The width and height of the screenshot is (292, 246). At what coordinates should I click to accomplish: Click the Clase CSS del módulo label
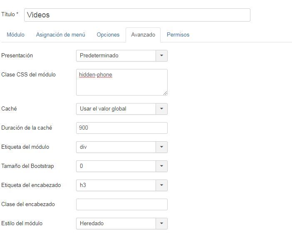pos(28,74)
